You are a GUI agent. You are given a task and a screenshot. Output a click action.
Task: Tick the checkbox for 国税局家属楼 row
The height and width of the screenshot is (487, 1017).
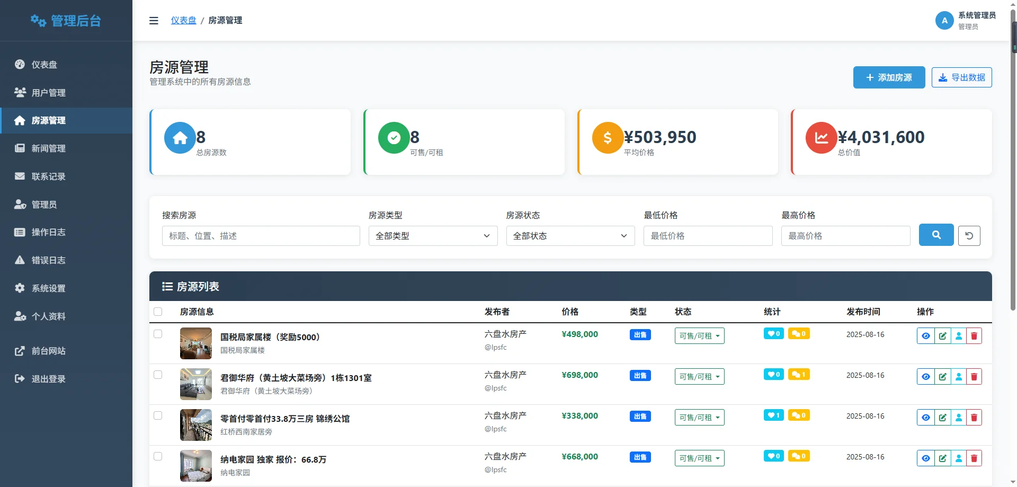(157, 334)
